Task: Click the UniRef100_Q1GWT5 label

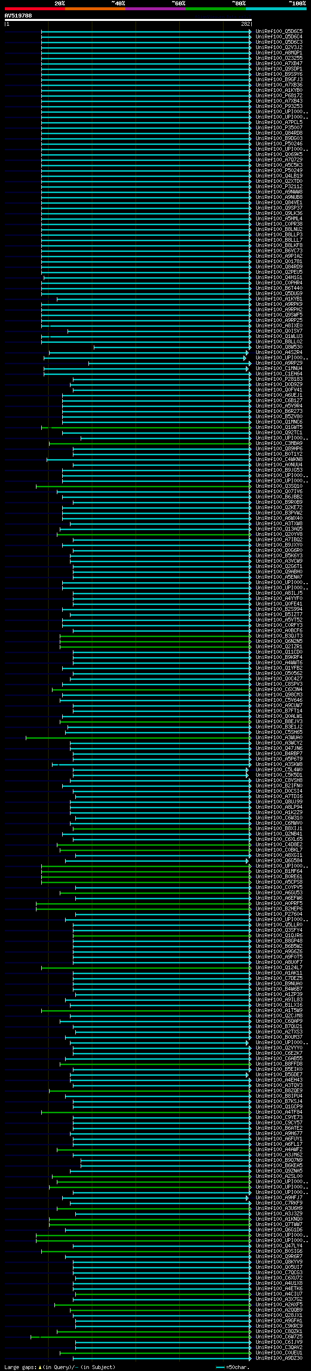Action: pos(279,427)
